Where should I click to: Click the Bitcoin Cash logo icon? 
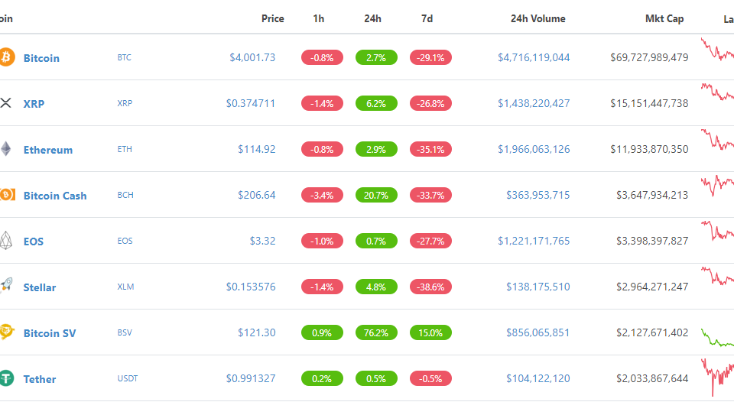coord(7,195)
